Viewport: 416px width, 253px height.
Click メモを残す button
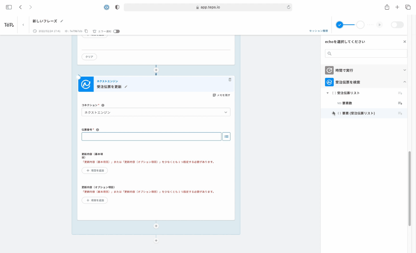[x=221, y=95]
